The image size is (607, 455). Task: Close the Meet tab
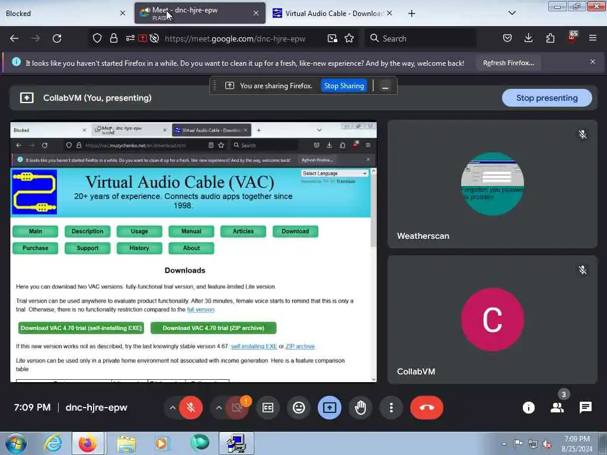[x=256, y=13]
